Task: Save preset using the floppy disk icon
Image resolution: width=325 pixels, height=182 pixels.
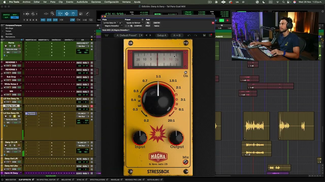Action: pyautogui.click(x=204, y=35)
